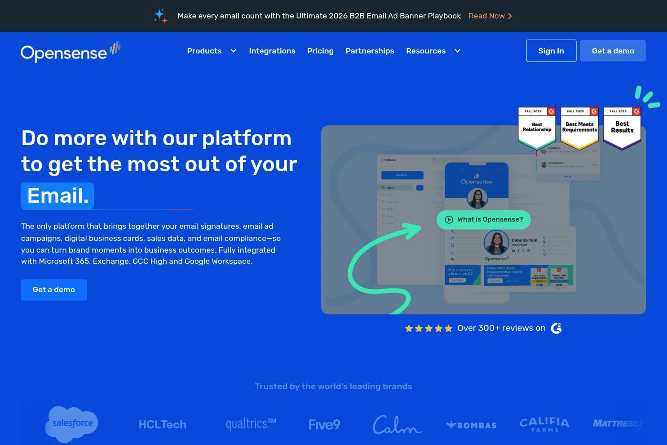
Task: Click the Sign In button
Action: pos(551,50)
